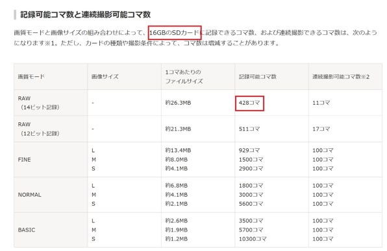The image size is (387, 251).
Task: Click the 10300コマ value
Action: 253,239
